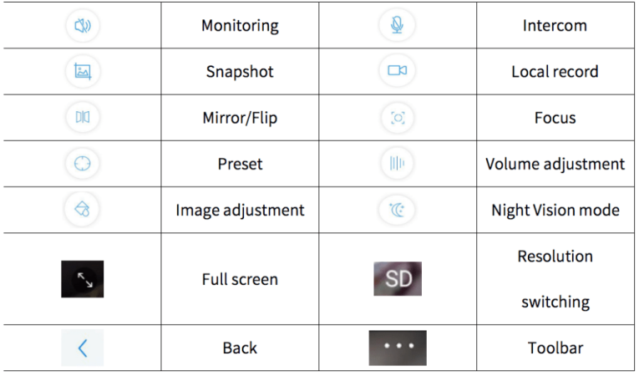Enter full screen with the arrows icon
The width and height of the screenshot is (639, 376).
(82, 279)
